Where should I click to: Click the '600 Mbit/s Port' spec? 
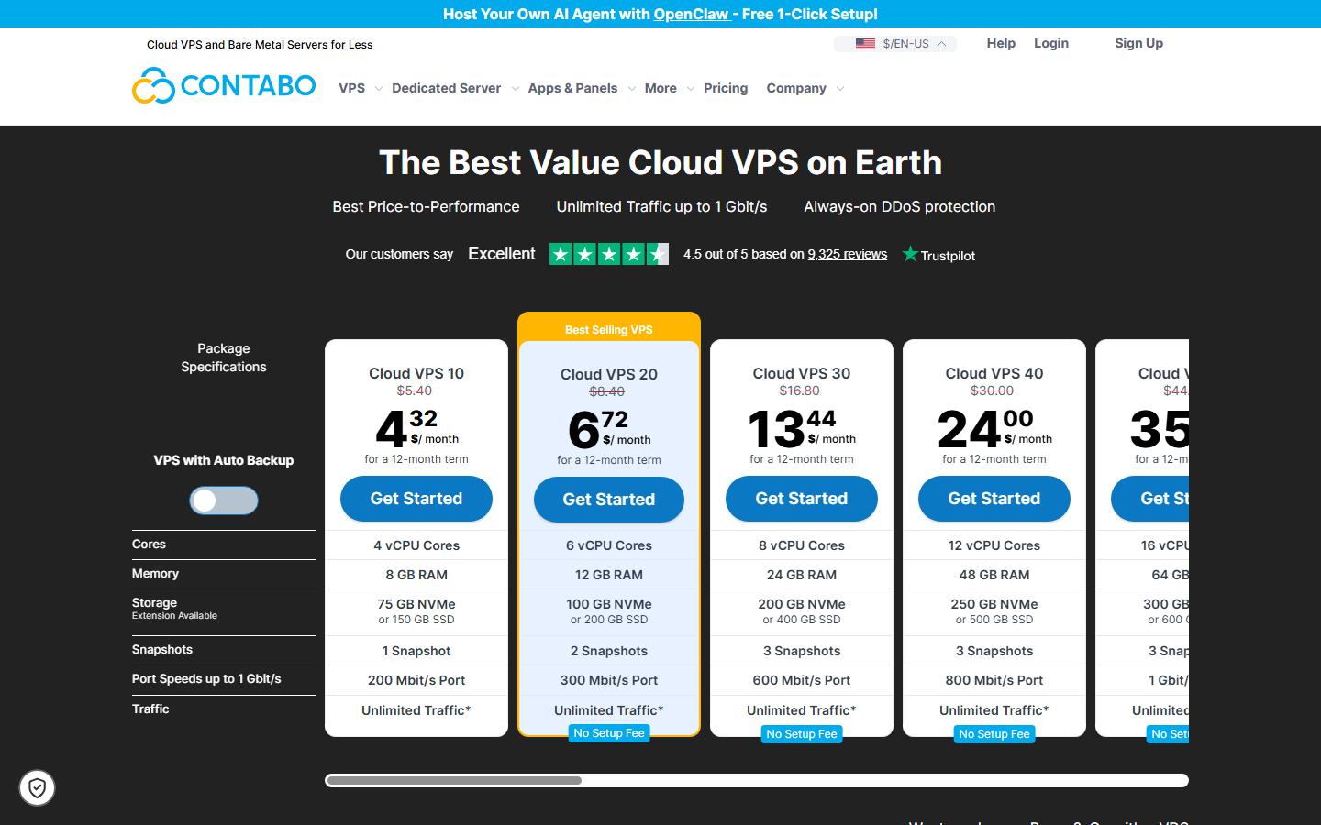click(x=802, y=680)
